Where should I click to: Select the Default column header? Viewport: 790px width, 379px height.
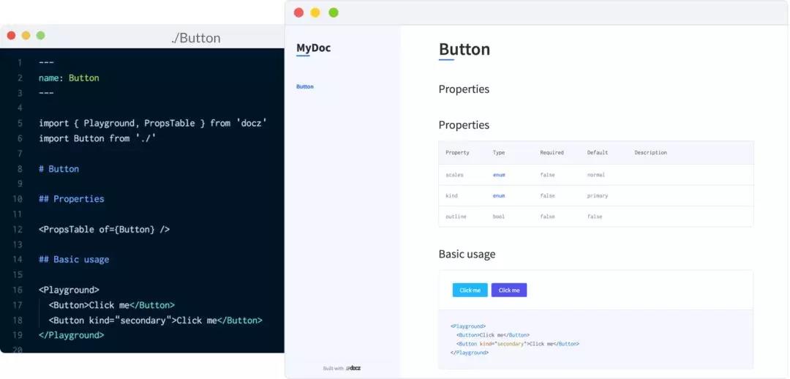tap(598, 153)
